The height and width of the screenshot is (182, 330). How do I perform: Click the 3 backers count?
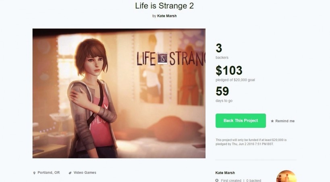(x=219, y=49)
